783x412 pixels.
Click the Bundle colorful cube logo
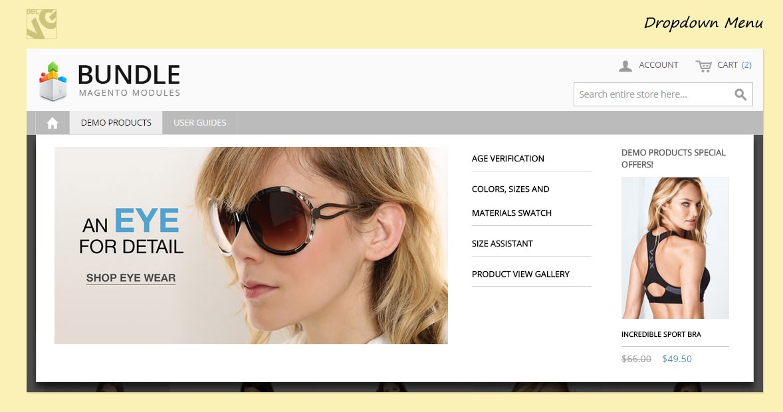(x=53, y=81)
